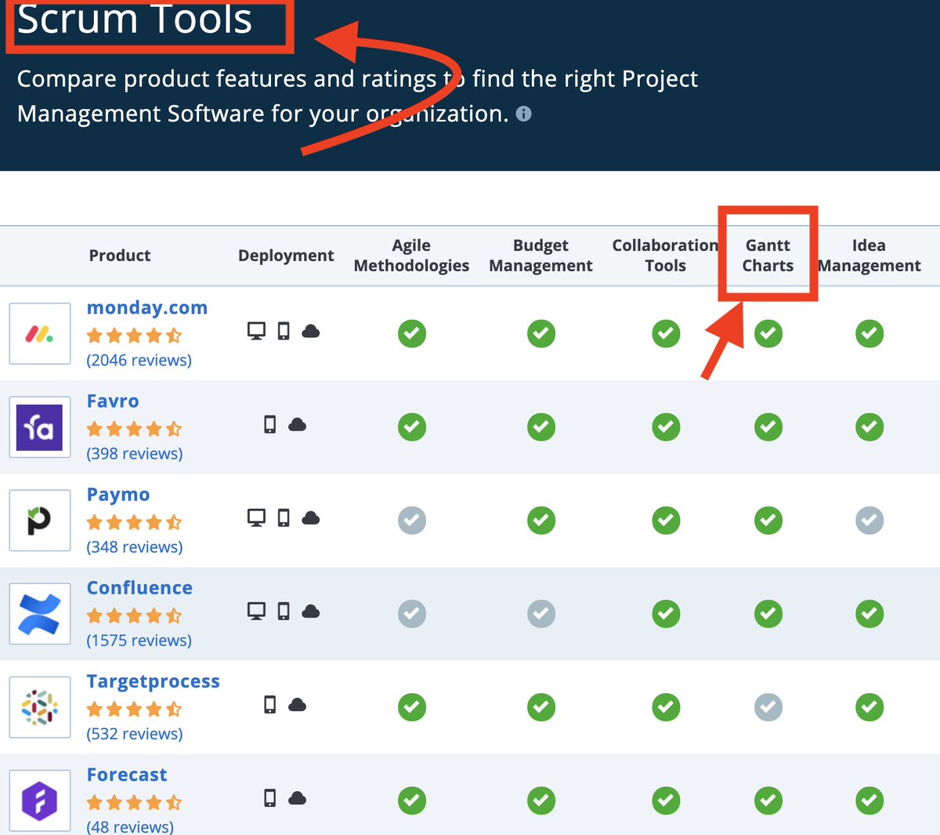Click the Gantt Charts column header

(768, 256)
